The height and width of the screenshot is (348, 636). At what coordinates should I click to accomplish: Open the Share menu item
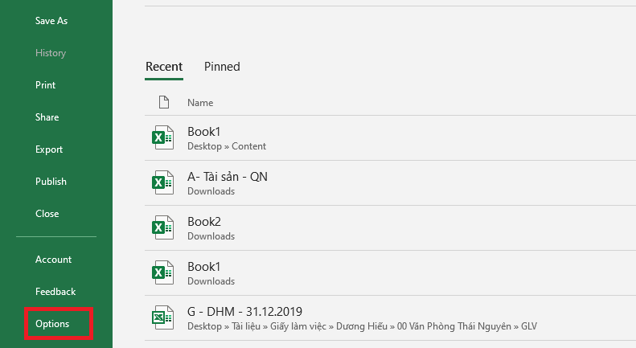(x=47, y=117)
